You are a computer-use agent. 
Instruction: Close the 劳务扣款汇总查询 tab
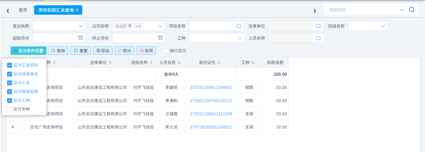coord(77,10)
